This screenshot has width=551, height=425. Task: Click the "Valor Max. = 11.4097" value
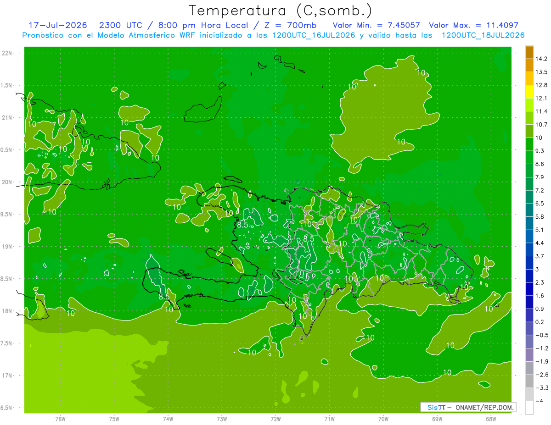tap(473, 25)
